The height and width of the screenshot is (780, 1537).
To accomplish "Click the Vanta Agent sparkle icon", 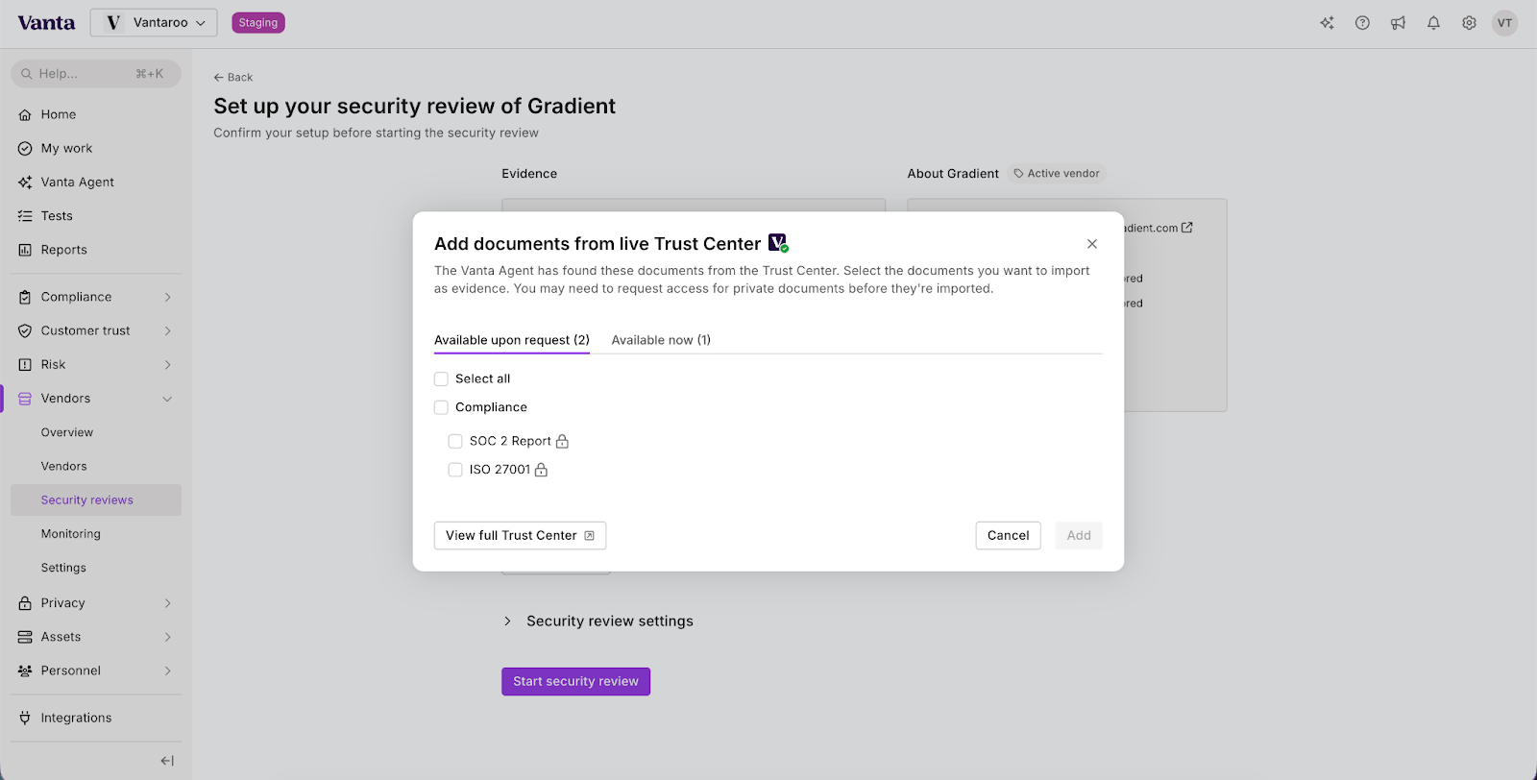I will (x=25, y=183).
